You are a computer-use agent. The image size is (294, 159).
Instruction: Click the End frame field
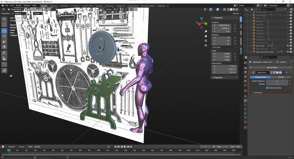coord(235,147)
